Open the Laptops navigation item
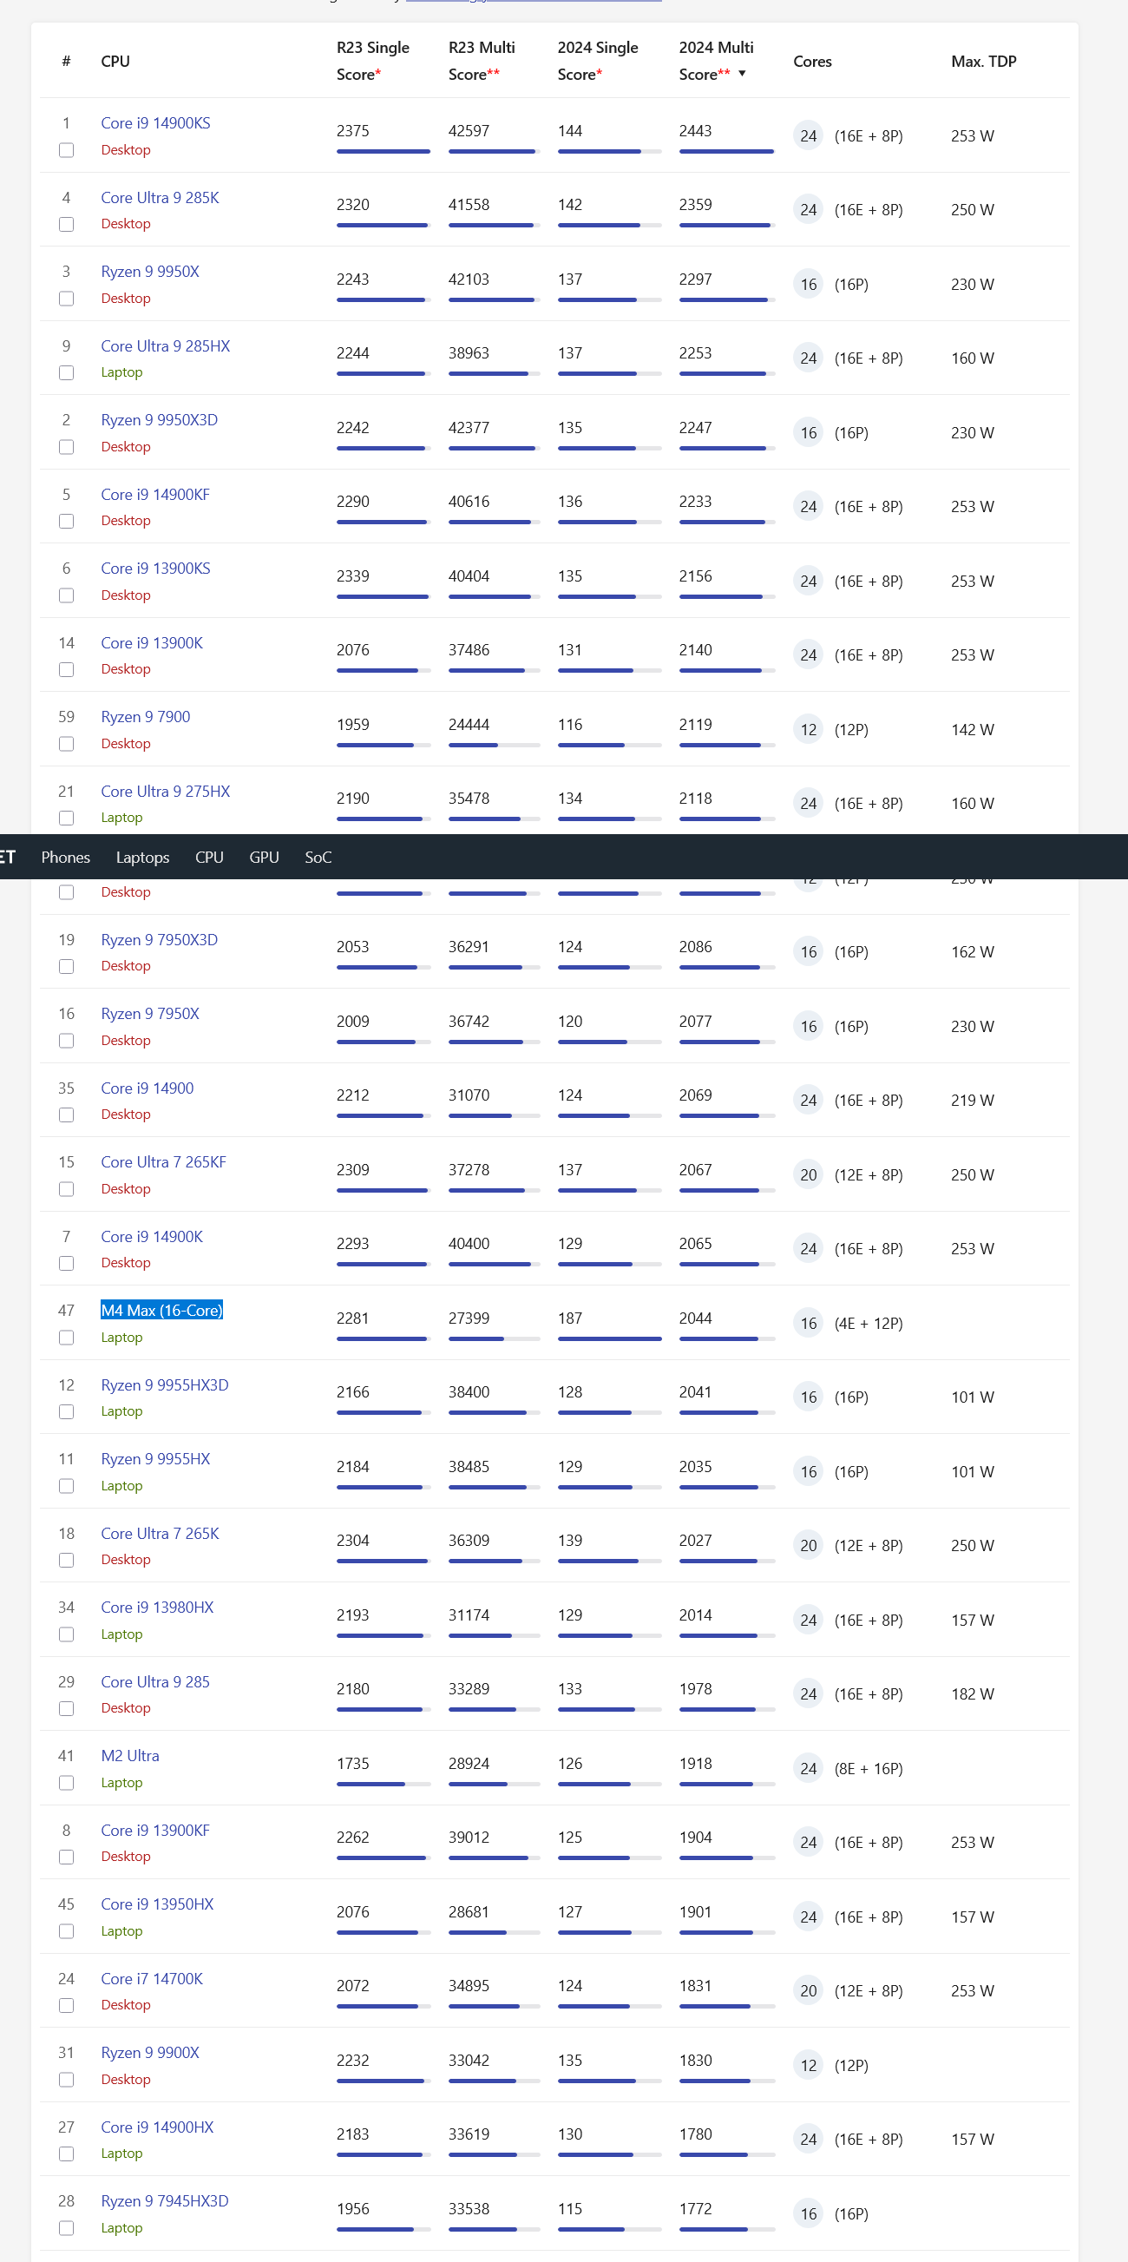The height and width of the screenshot is (2262, 1128). (x=142, y=857)
